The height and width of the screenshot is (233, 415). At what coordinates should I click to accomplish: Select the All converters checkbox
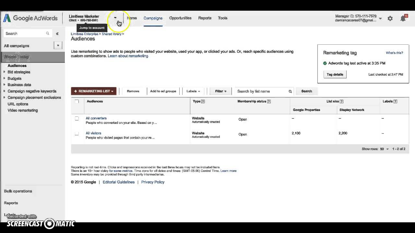point(77,118)
